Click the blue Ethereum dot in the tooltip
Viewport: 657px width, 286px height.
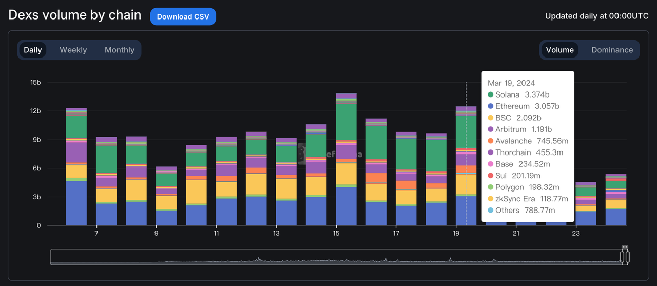click(491, 106)
